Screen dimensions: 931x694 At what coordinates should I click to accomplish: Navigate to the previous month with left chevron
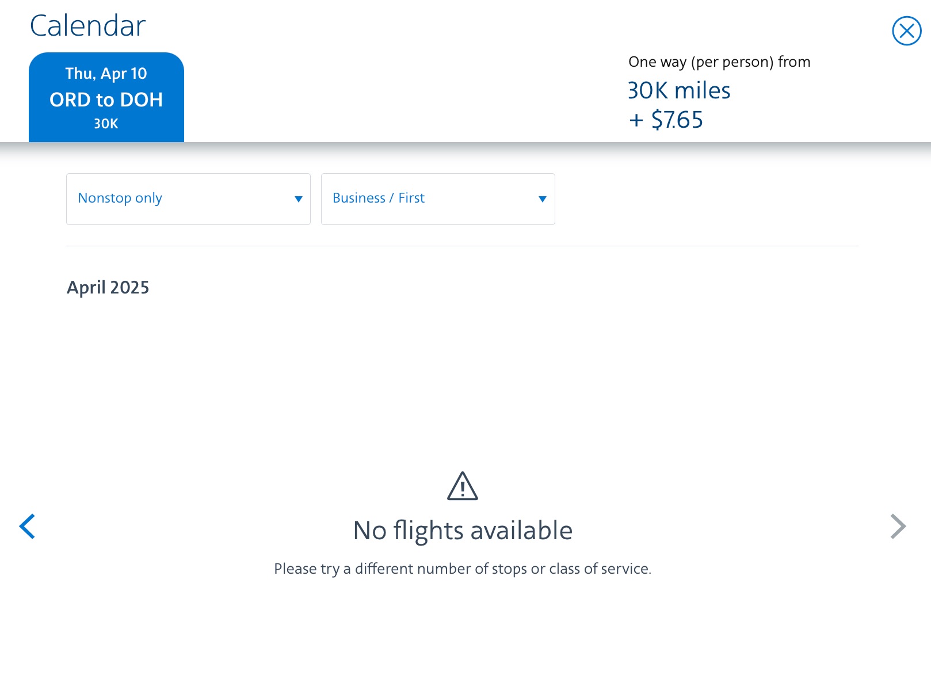28,527
